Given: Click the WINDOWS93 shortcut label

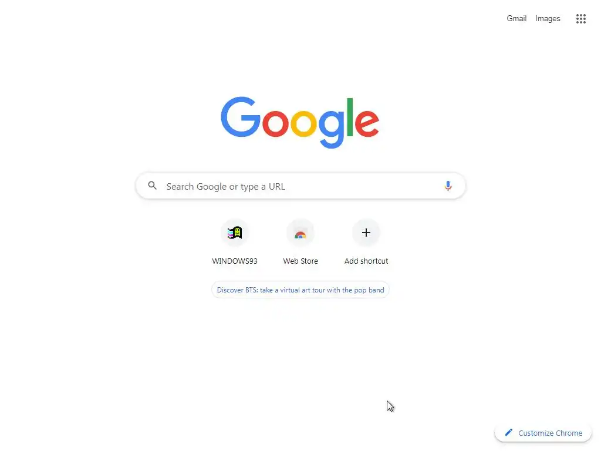Looking at the screenshot, I should [x=235, y=261].
